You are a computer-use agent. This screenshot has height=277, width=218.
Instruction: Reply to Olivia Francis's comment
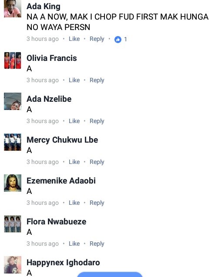coord(97,80)
